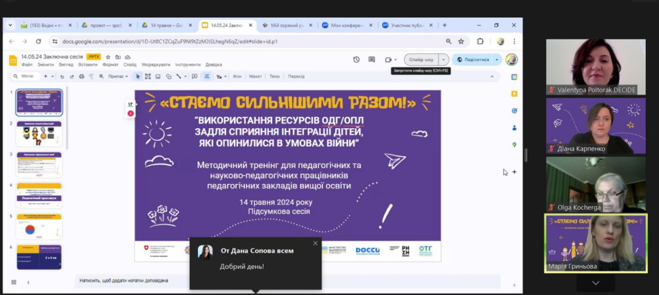Image resolution: width=659 pixels, height=295 pixels.
Task: Click the Undo arrow in the toolbar
Action: (x=63, y=76)
